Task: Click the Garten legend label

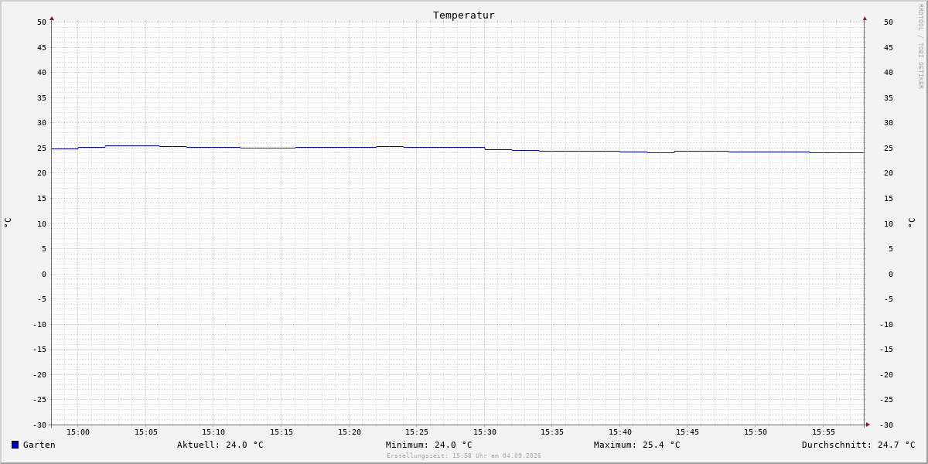Action: tap(39, 445)
